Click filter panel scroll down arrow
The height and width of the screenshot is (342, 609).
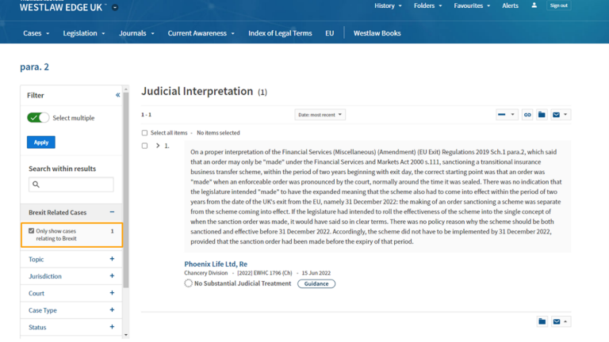click(126, 335)
